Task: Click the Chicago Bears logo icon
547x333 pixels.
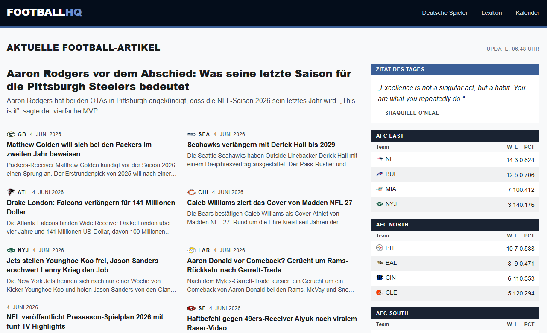Action: pos(191,192)
